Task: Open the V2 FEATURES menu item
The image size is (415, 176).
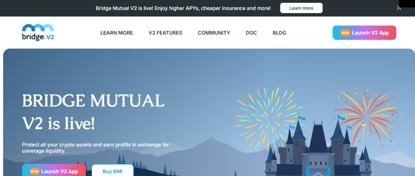Action: tap(165, 33)
